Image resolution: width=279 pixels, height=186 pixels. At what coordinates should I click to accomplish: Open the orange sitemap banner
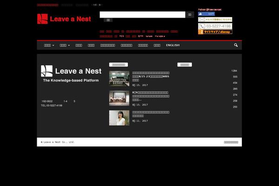(x=215, y=32)
